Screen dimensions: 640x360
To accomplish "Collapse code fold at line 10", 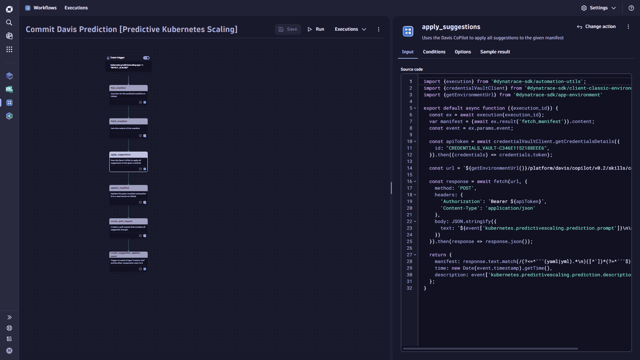I will coord(415,141).
